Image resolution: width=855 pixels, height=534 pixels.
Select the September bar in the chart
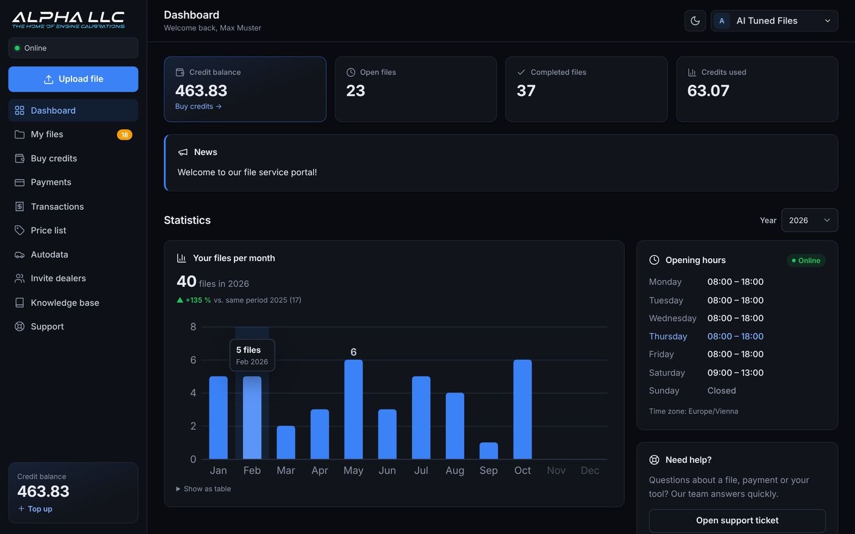tap(489, 451)
